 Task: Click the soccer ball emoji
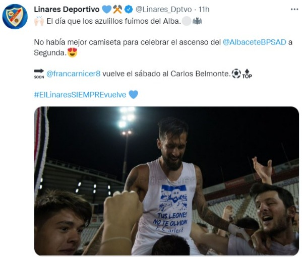click(x=236, y=74)
